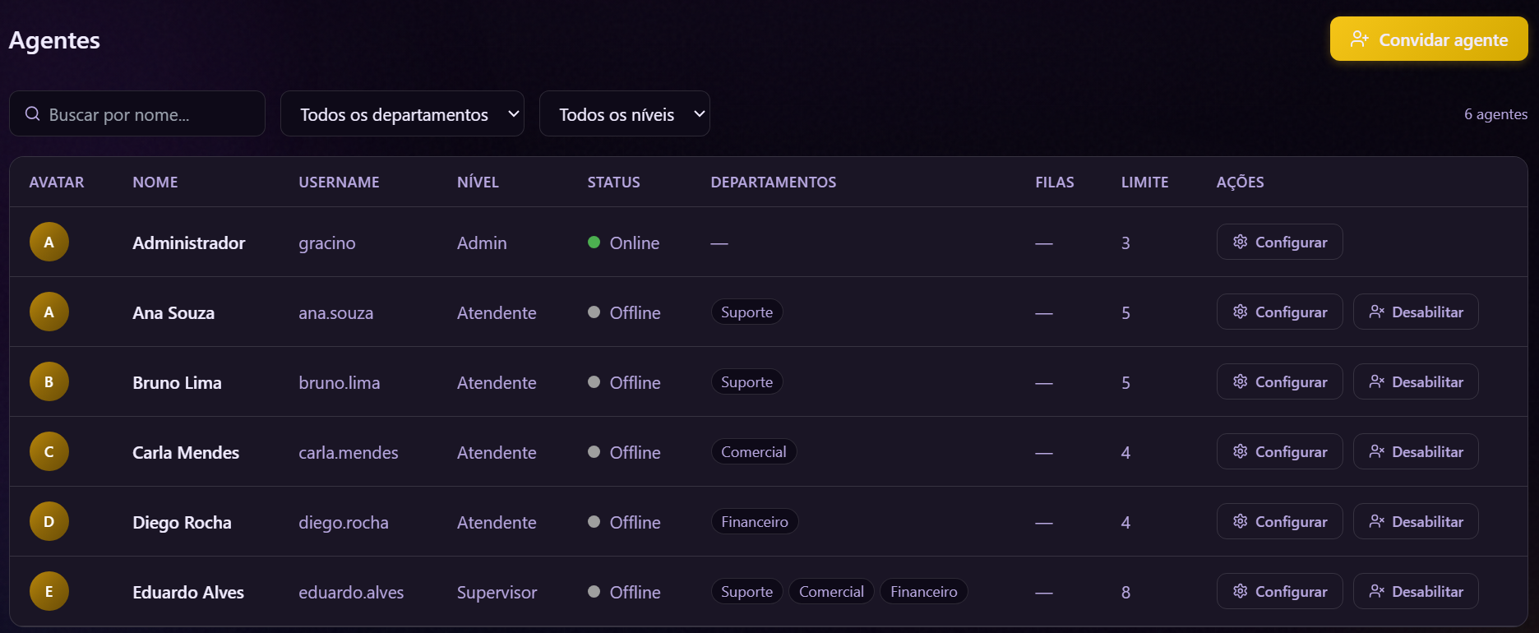Click the Agentes page title

point(54,40)
